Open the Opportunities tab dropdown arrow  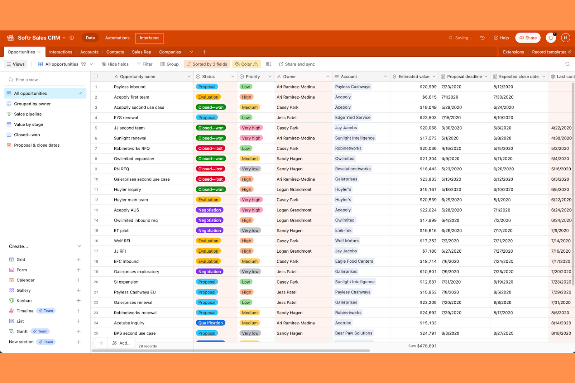(x=39, y=52)
